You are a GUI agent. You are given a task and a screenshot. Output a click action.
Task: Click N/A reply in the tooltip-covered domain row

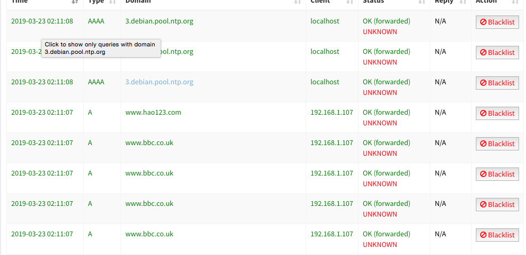click(x=441, y=52)
